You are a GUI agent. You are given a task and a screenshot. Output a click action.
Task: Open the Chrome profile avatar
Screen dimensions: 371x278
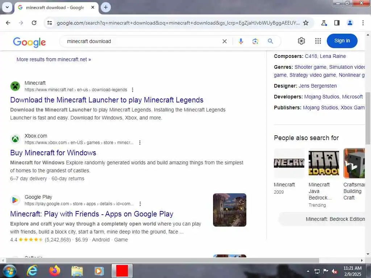tap(350, 23)
